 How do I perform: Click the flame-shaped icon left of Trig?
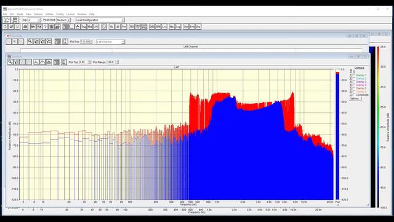pyautogui.click(x=78, y=27)
